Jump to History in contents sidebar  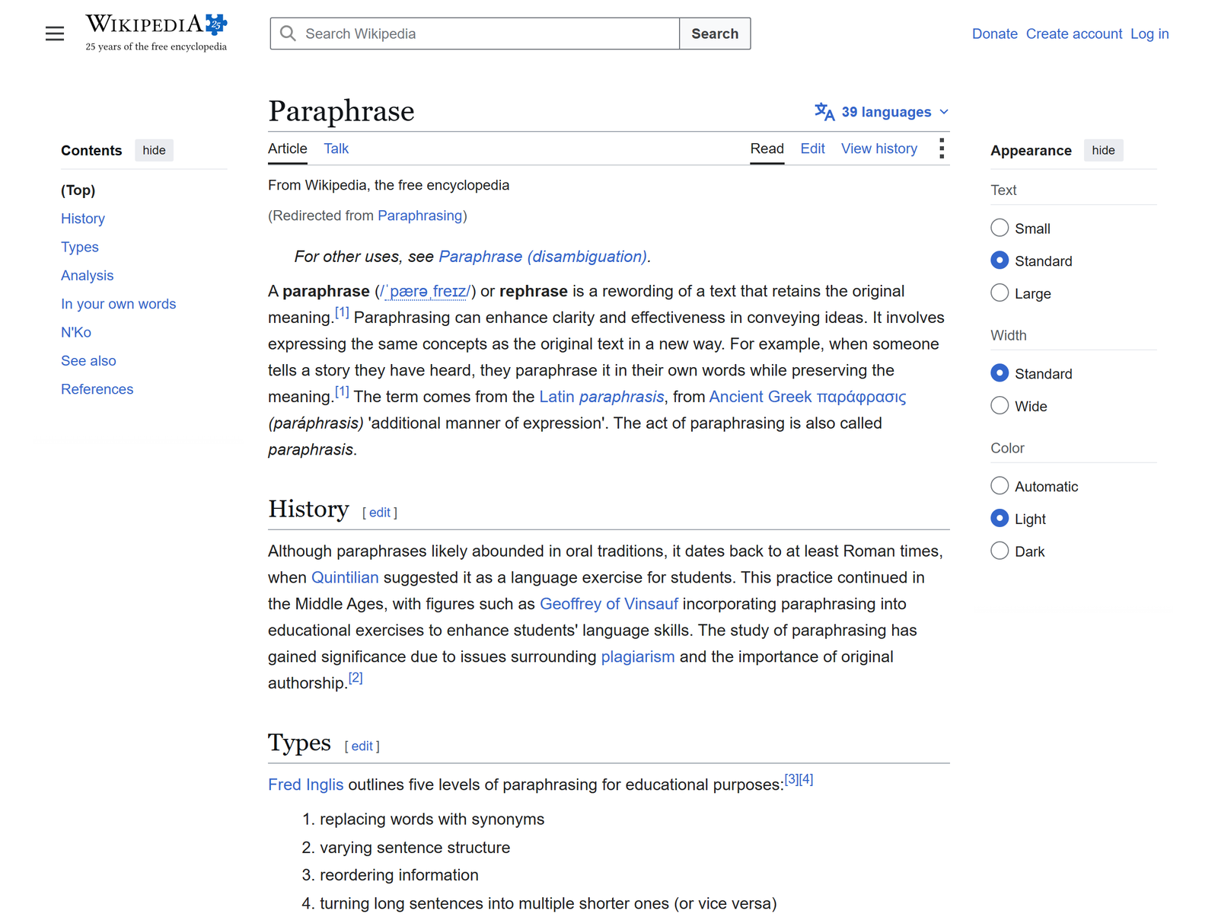coord(83,219)
